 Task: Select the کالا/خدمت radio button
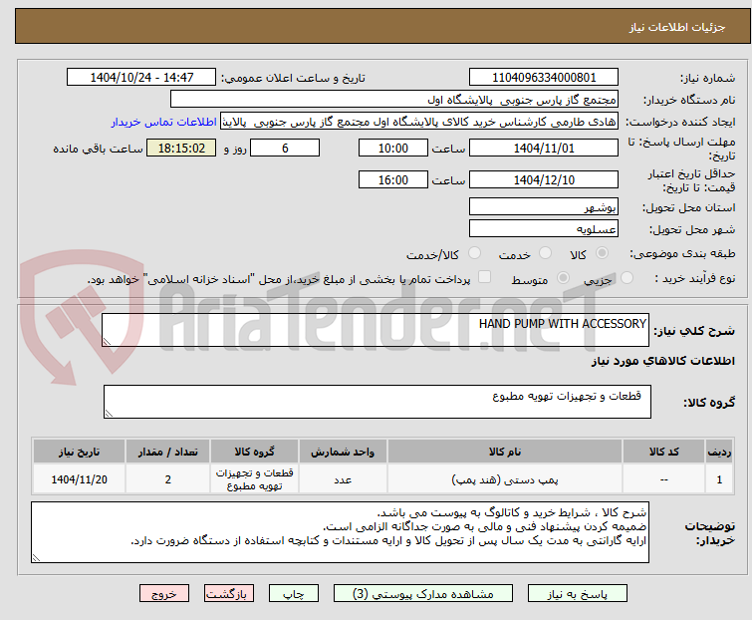(474, 253)
